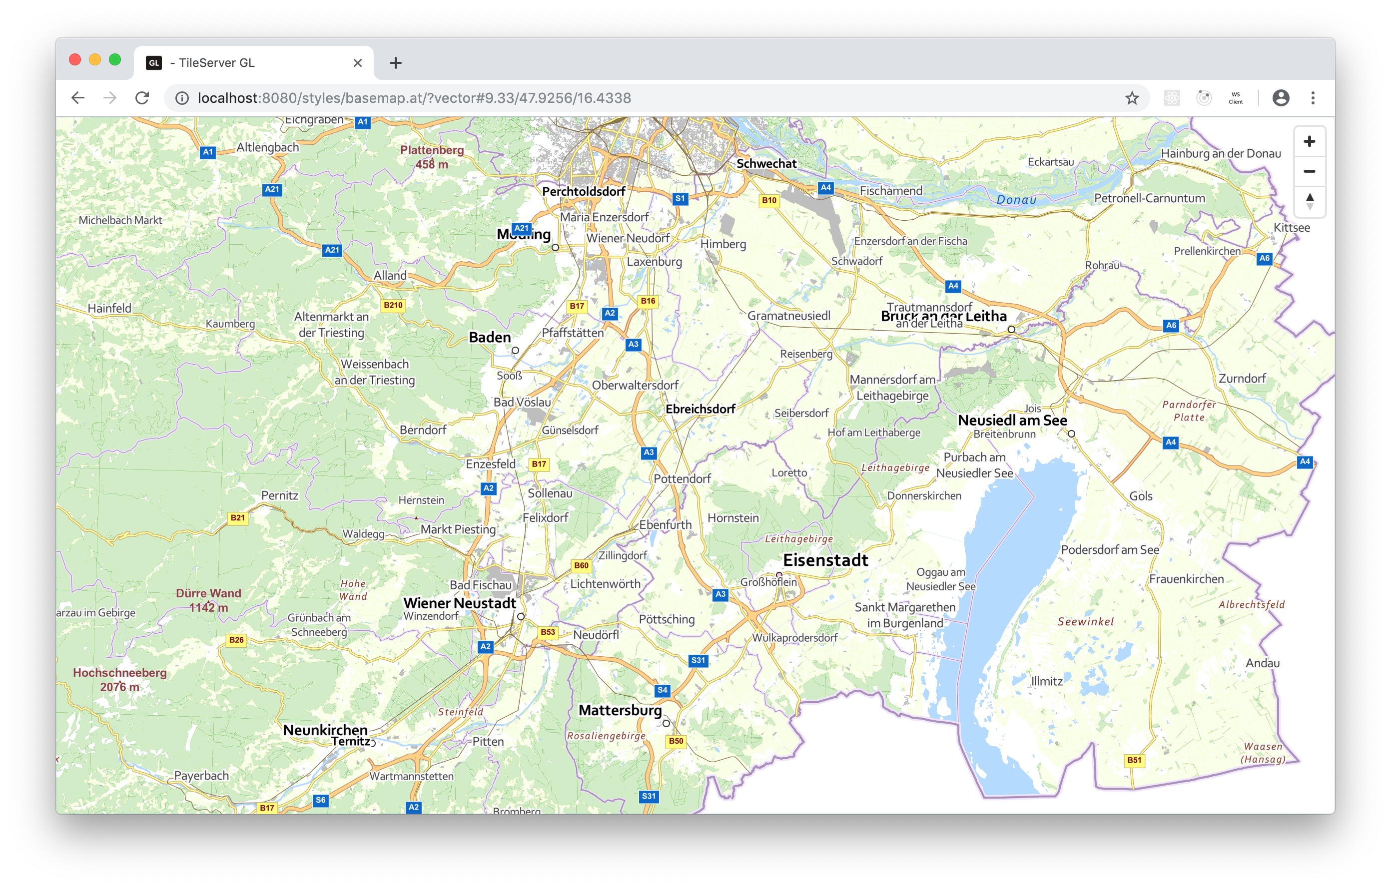Click the React developer tools extension icon
The height and width of the screenshot is (888, 1391).
(x=1172, y=98)
